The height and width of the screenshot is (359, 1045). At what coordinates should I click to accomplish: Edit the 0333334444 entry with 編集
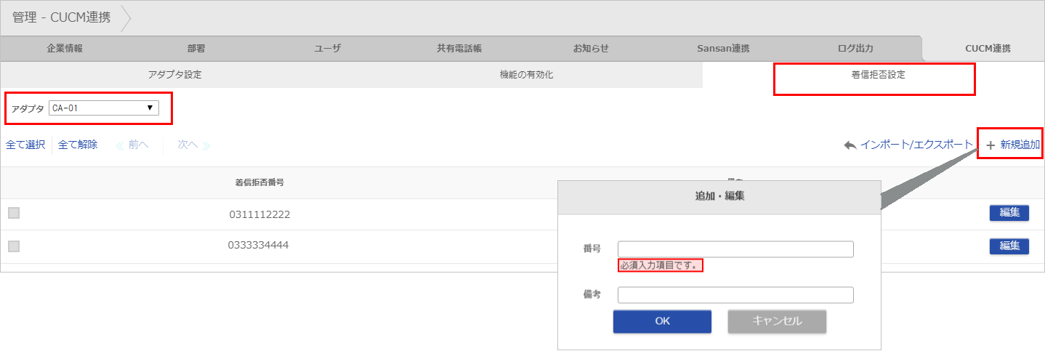point(1009,246)
